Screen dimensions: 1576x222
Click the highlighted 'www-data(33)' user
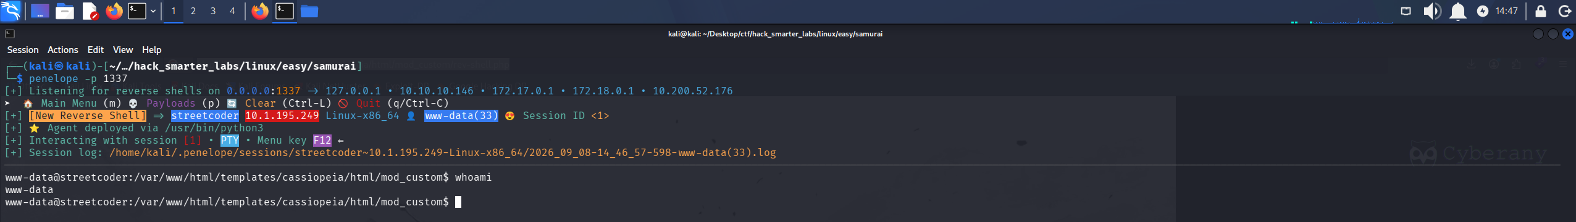(461, 116)
